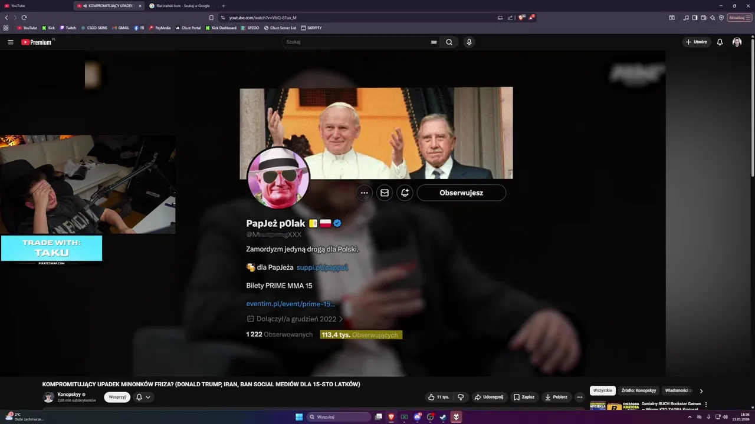Click the YouTube Premium logo

tap(37, 42)
